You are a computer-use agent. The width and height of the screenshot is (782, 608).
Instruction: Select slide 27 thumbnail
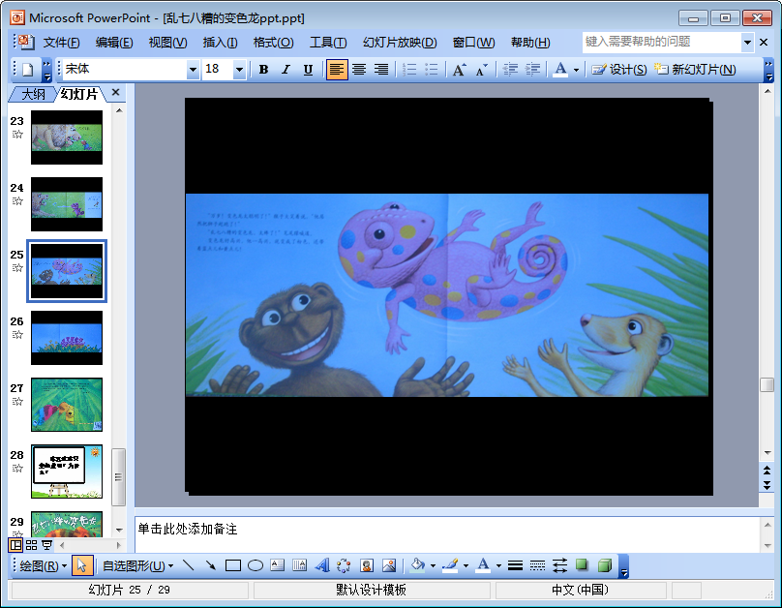pyautogui.click(x=67, y=405)
